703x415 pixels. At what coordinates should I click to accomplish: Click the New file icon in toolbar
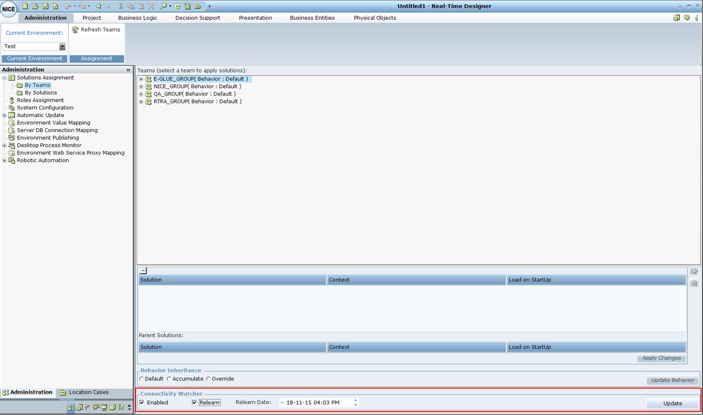[x=25, y=6]
